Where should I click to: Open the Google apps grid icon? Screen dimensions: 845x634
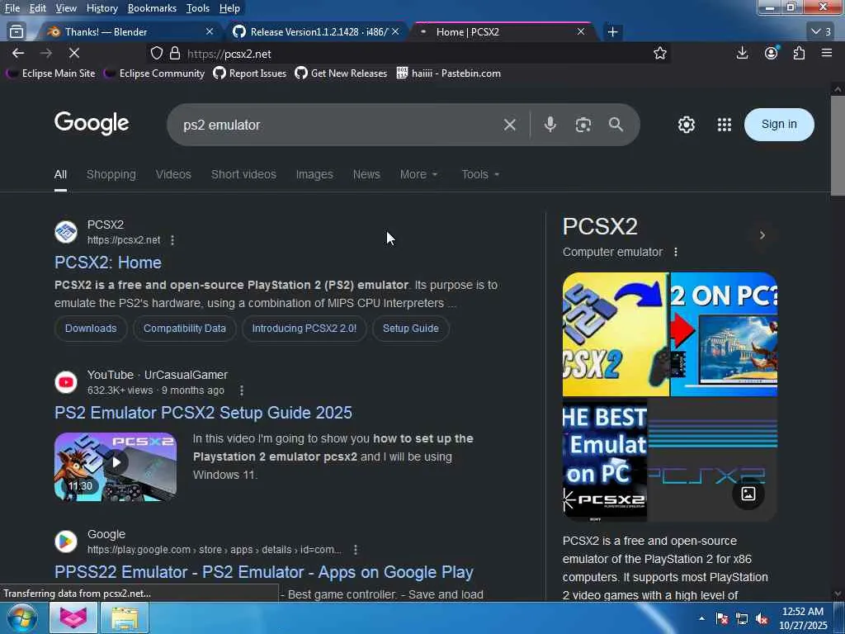tap(725, 125)
